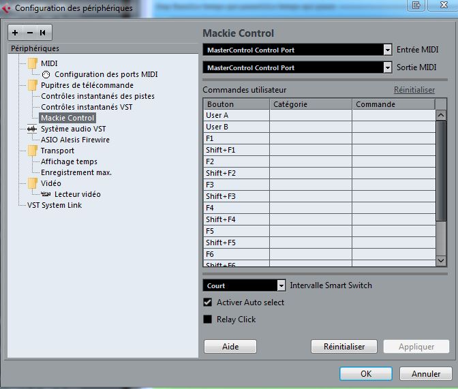The image size is (458, 389).
Task: Select the User B row
Action: 319,127
